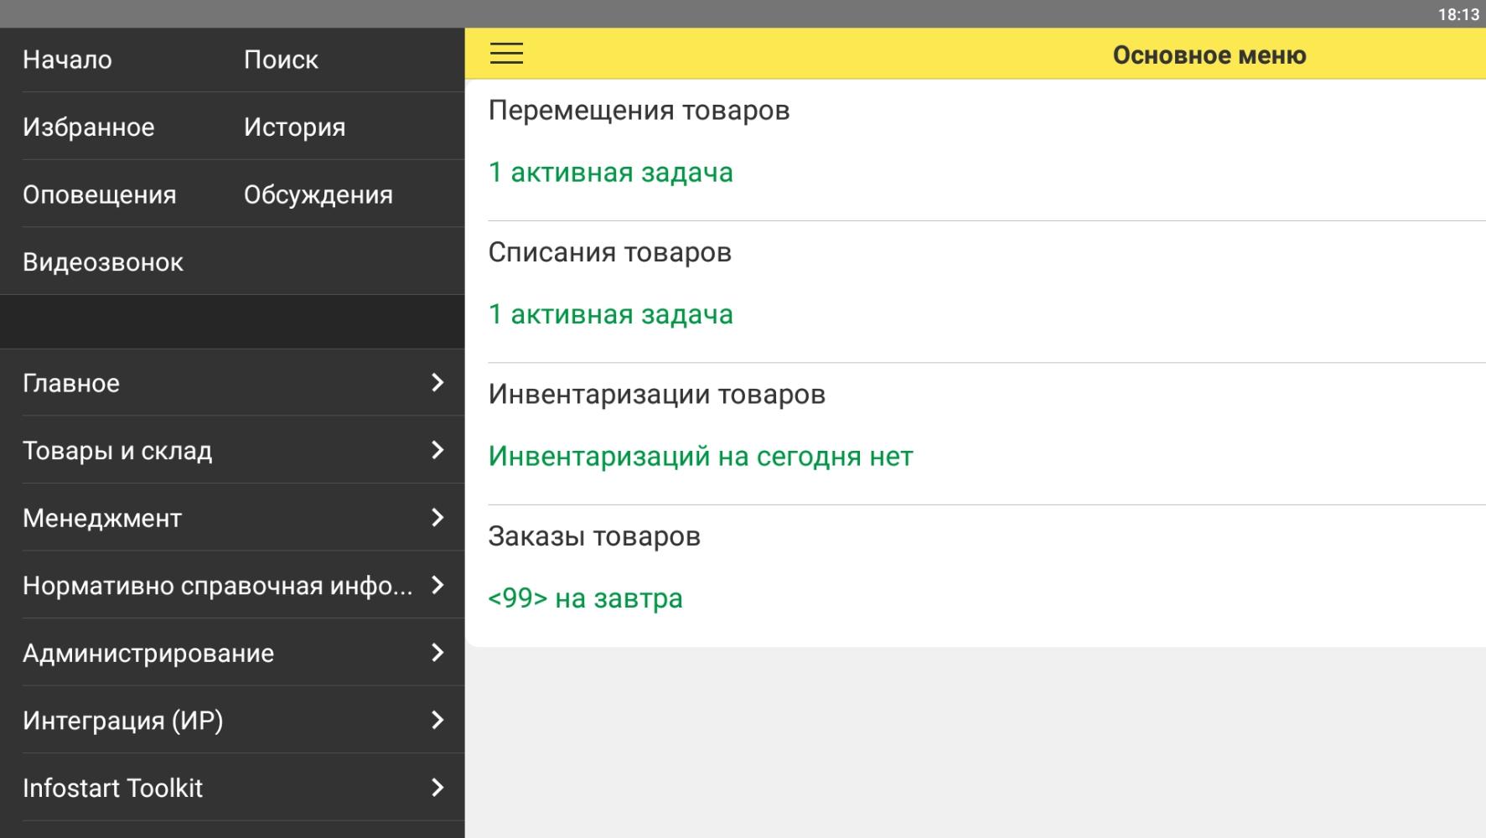Screen dimensions: 1486x838
Task: Expand the Менеджмент chevron arrow
Action: [x=437, y=517]
